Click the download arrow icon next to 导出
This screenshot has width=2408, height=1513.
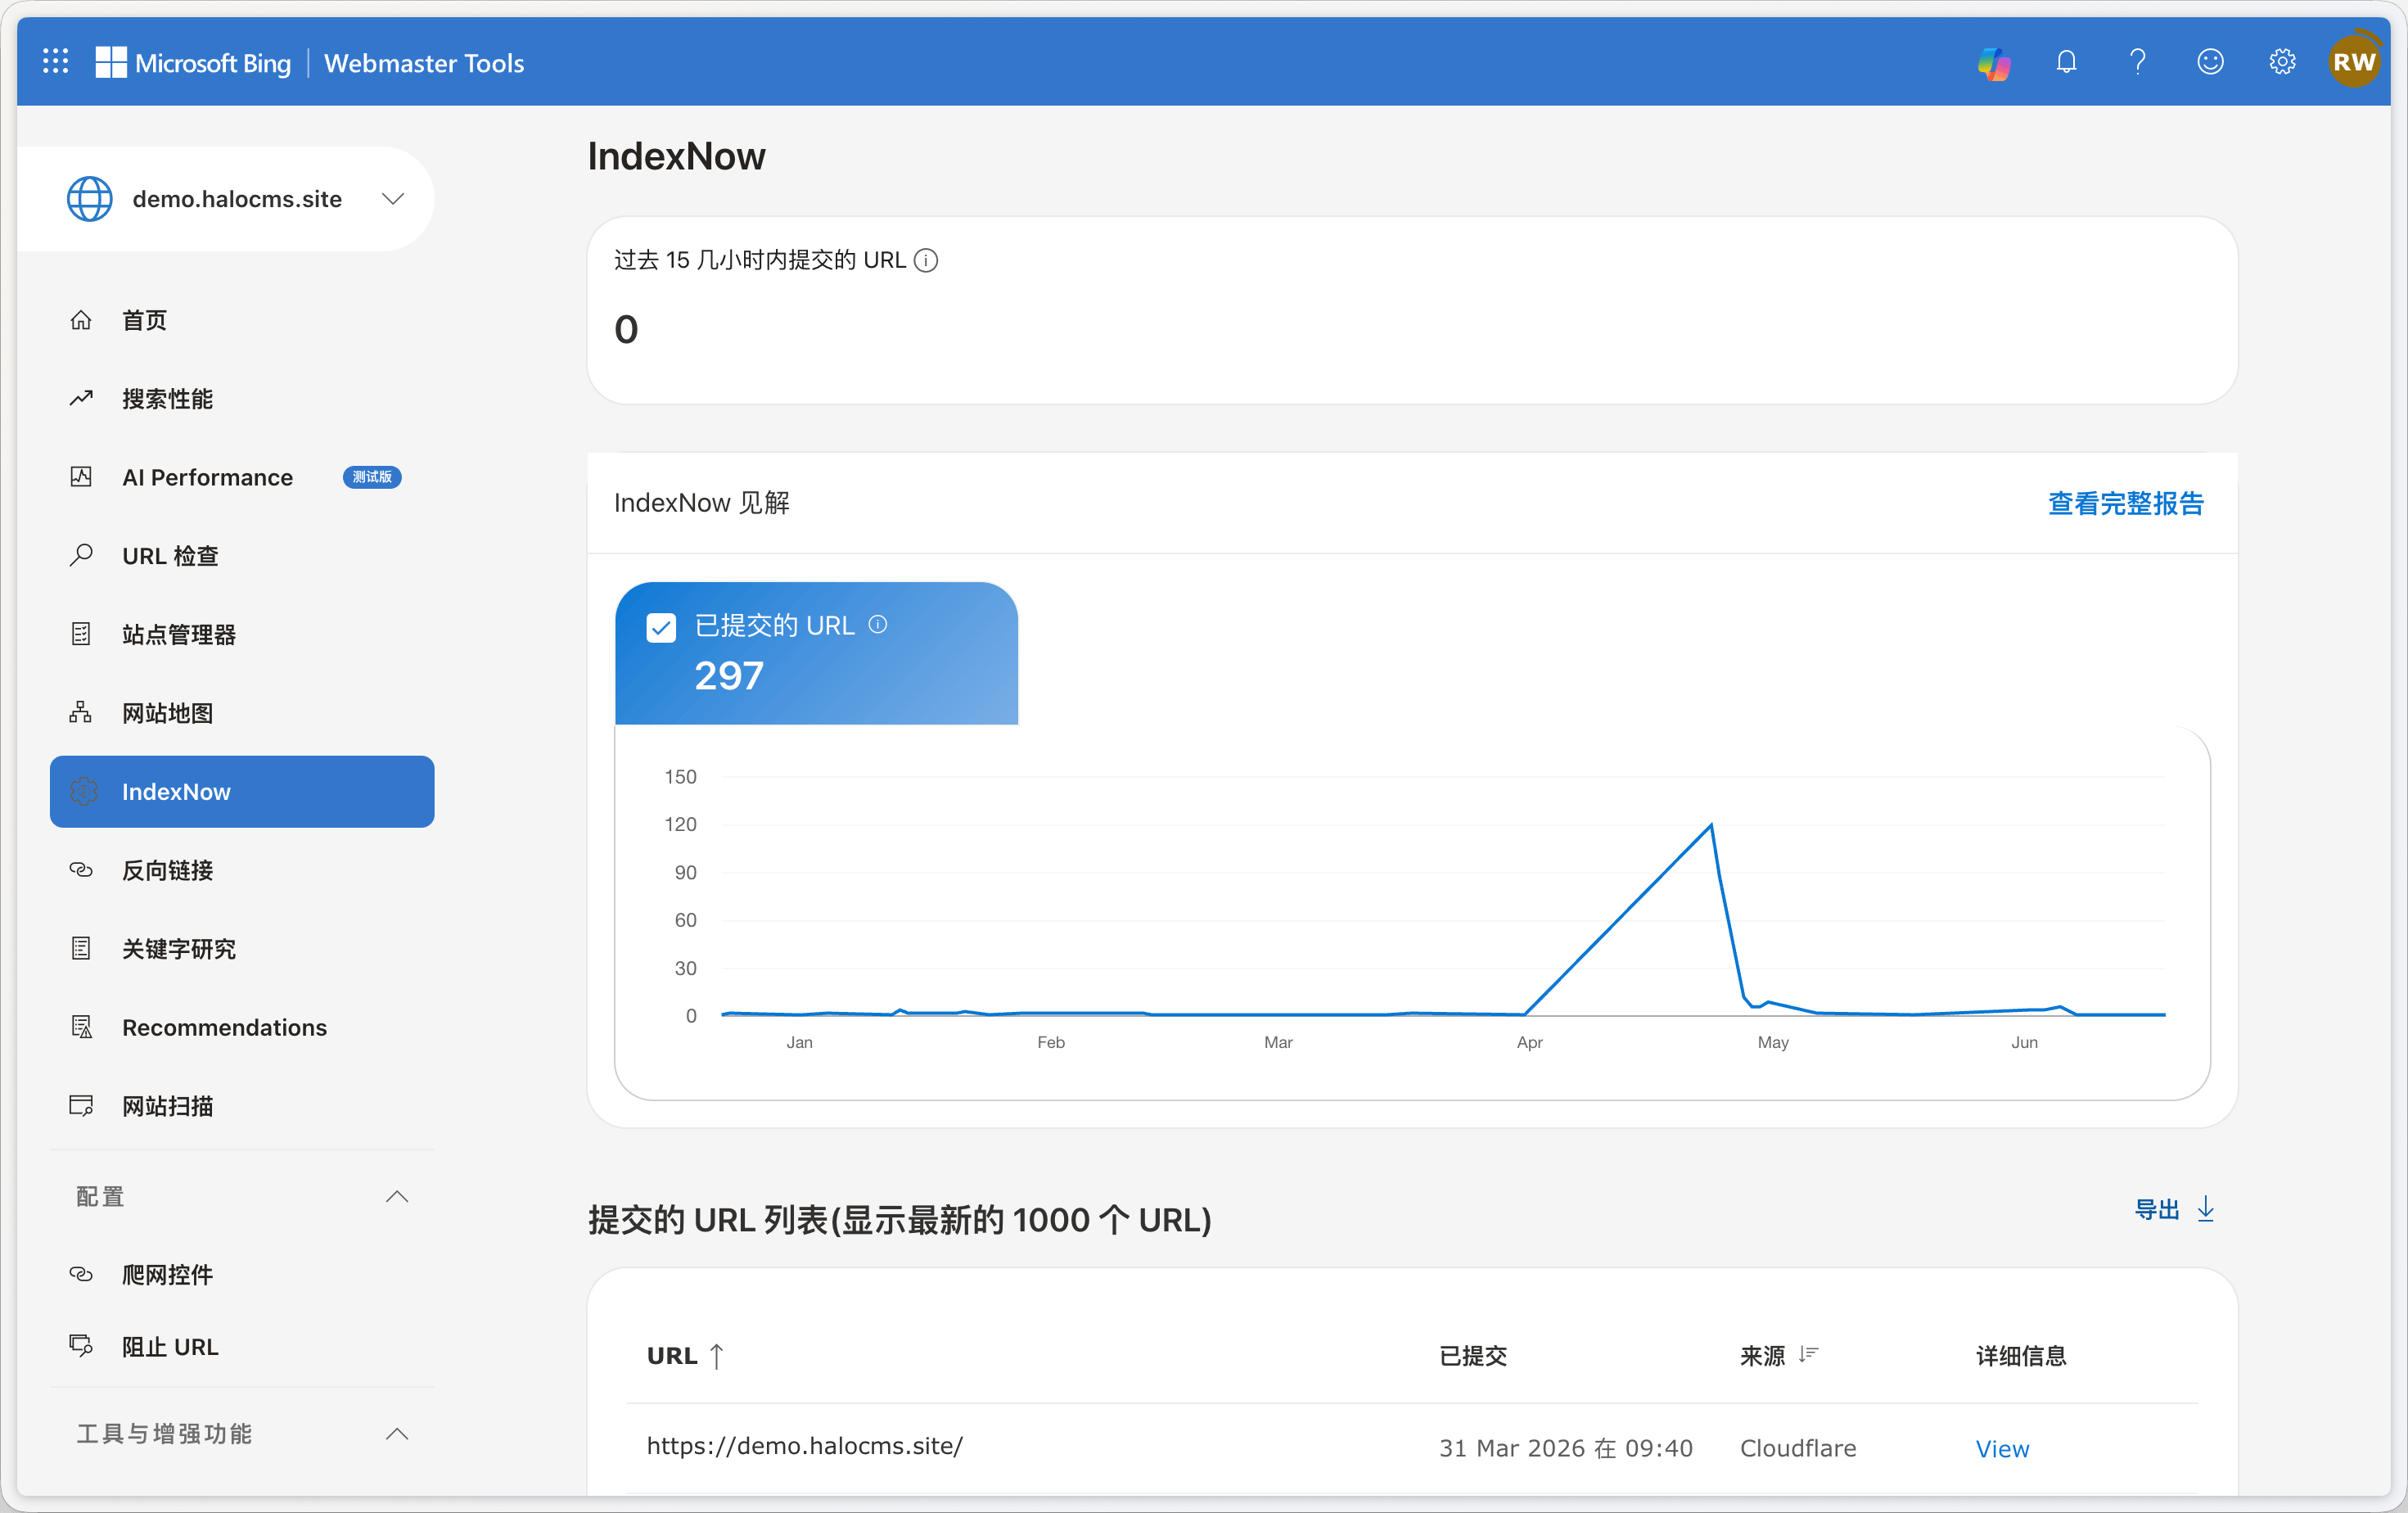(x=2206, y=1209)
